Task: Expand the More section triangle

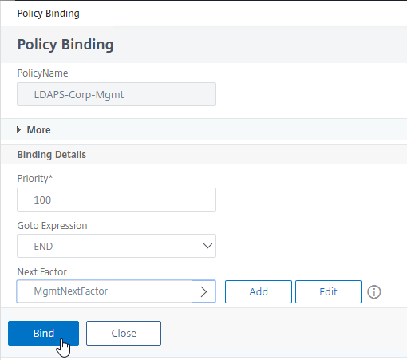Action: point(18,130)
